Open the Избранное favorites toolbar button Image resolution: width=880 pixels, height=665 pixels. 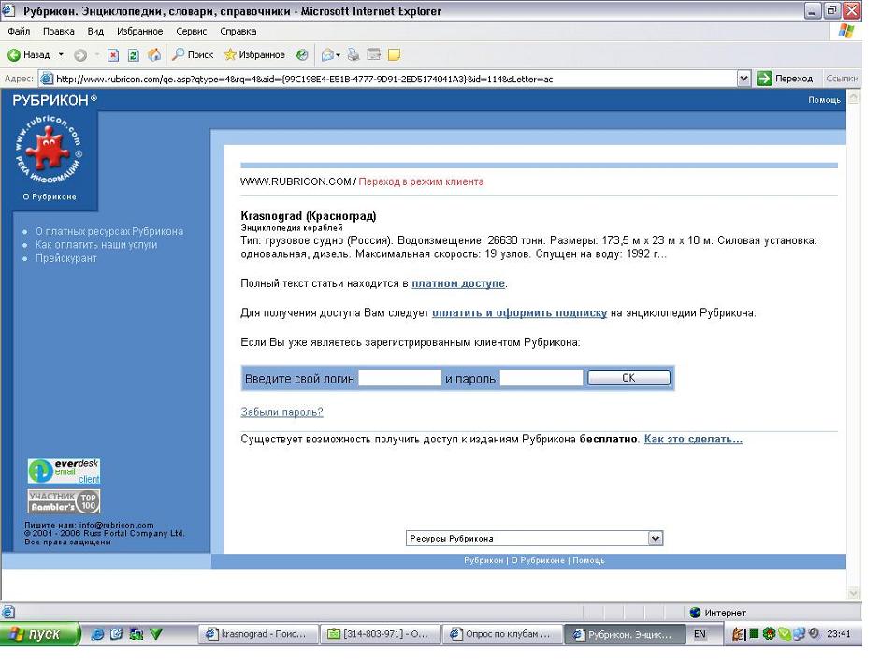coord(254,54)
